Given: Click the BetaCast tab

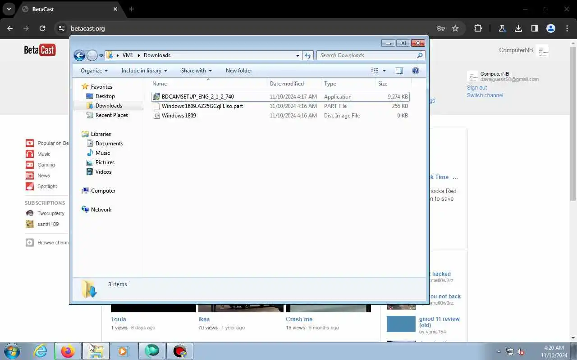Looking at the screenshot, I should [x=69, y=9].
